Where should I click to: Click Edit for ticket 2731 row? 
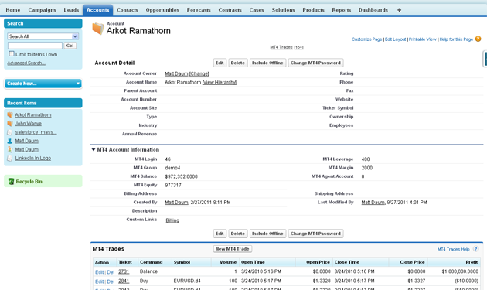coord(100,272)
